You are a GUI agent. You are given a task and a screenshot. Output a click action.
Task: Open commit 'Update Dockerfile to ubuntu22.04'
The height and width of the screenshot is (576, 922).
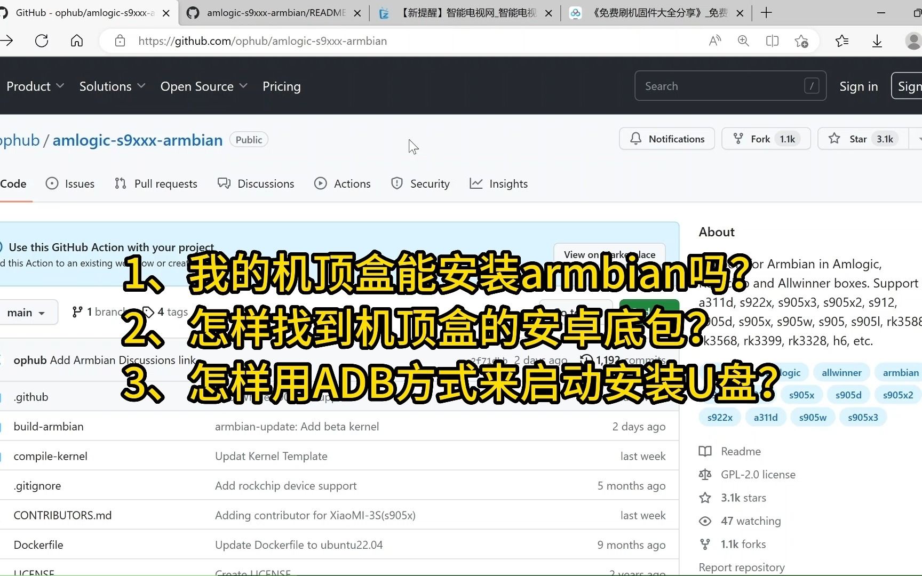click(x=299, y=545)
